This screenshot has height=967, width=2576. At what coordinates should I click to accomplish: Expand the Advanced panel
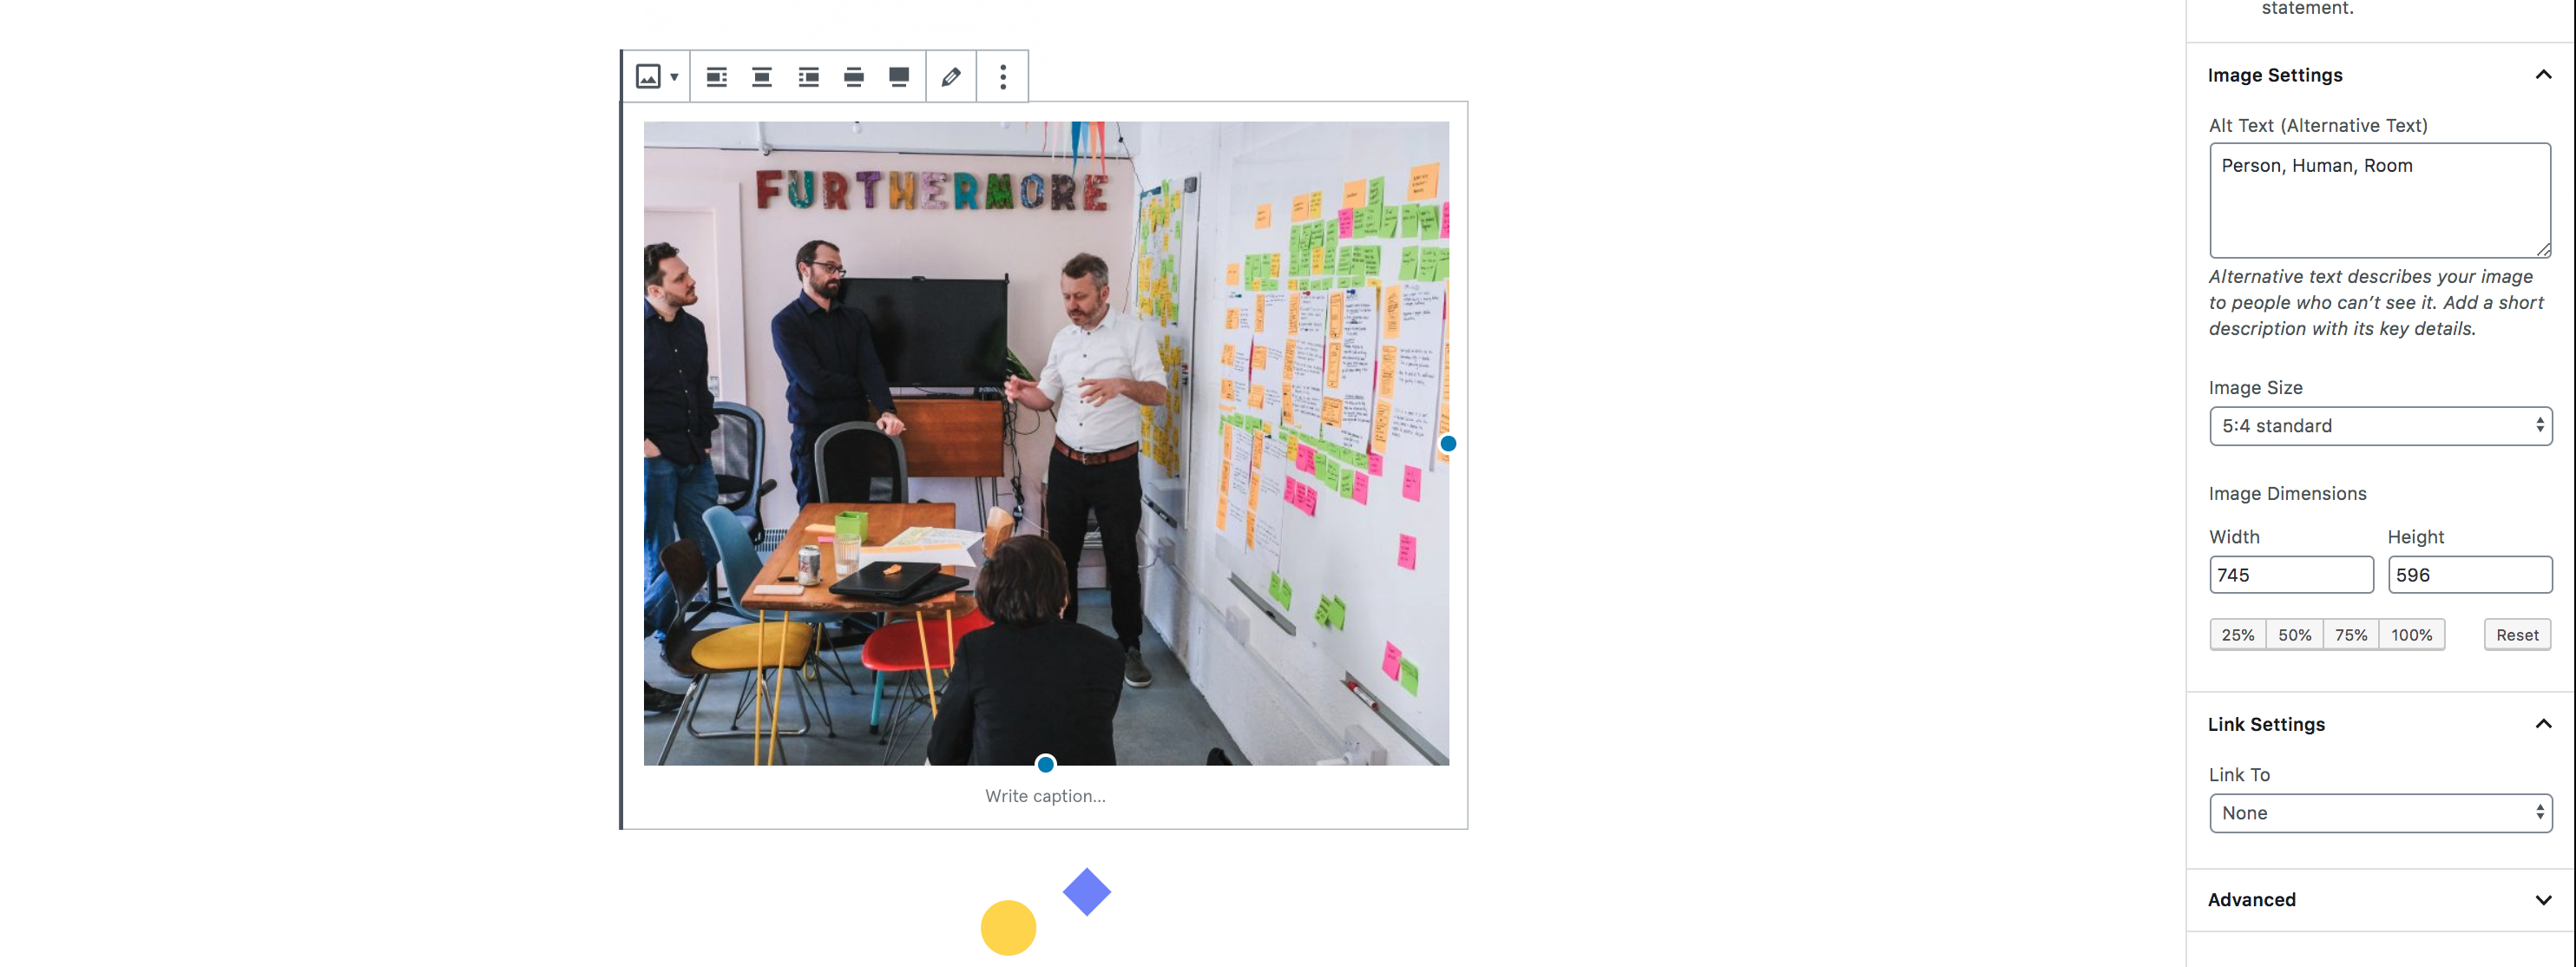tap(2543, 900)
